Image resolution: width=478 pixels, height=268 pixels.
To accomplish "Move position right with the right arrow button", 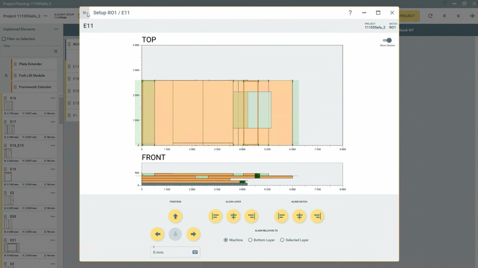I will click(x=193, y=234).
